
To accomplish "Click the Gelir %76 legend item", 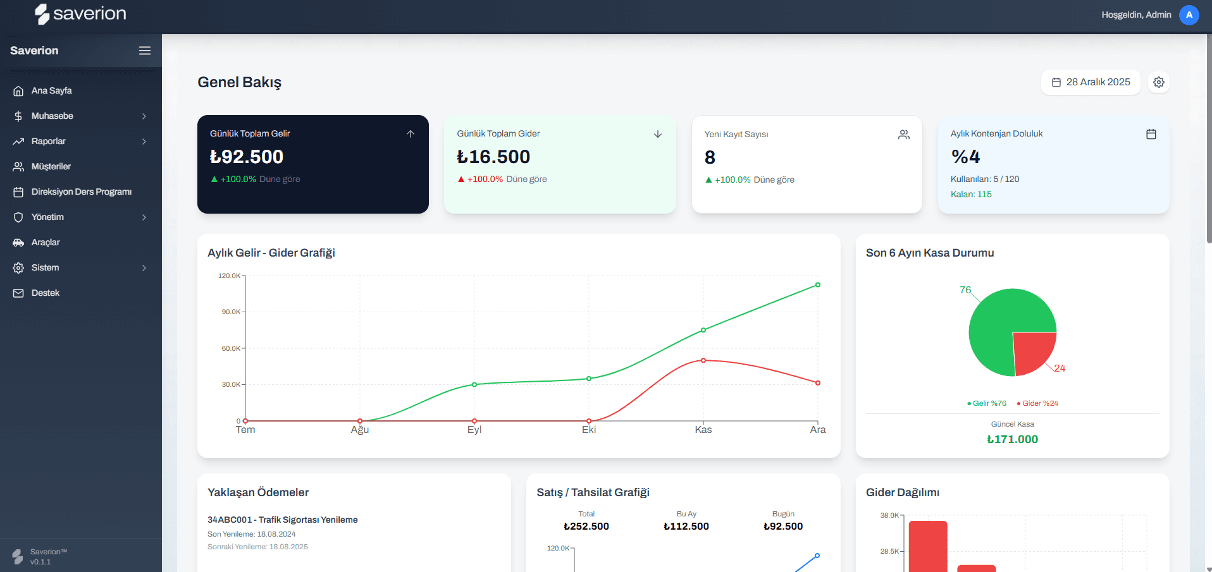I will tap(986, 403).
